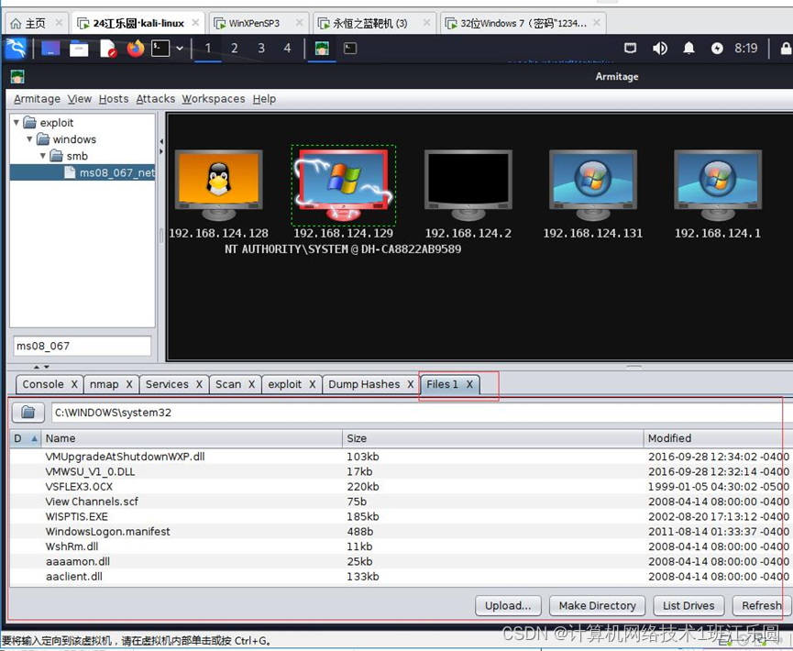Open the Workspaces menu

[x=214, y=99]
